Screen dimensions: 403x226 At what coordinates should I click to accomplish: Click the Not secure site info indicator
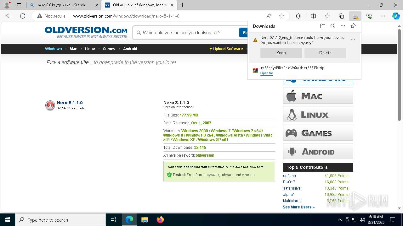tap(51, 16)
